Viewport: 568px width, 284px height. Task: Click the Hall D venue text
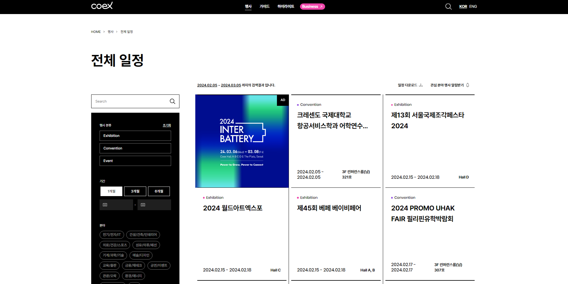464,177
